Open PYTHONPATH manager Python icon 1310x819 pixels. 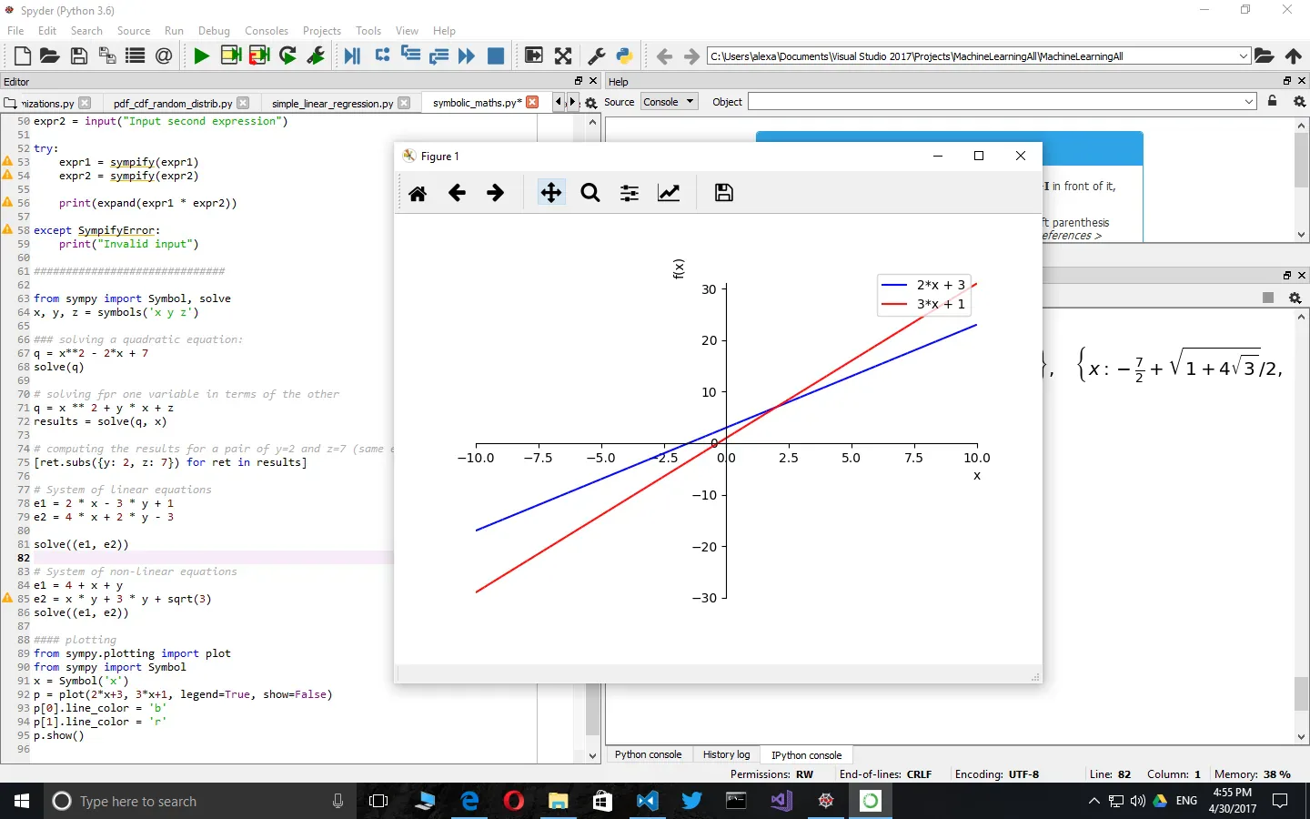[625, 56]
